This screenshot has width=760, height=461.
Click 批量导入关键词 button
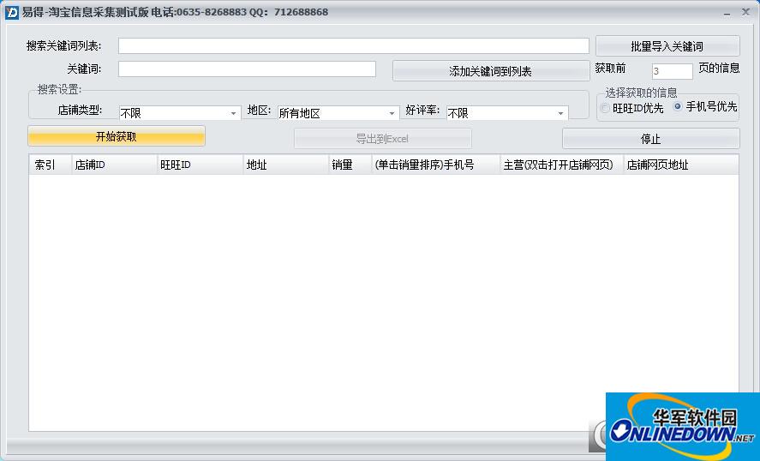pyautogui.click(x=667, y=46)
